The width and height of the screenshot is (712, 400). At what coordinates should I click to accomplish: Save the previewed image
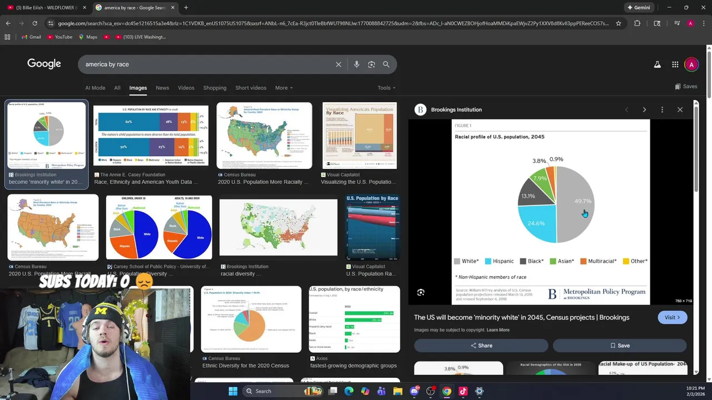coord(620,346)
